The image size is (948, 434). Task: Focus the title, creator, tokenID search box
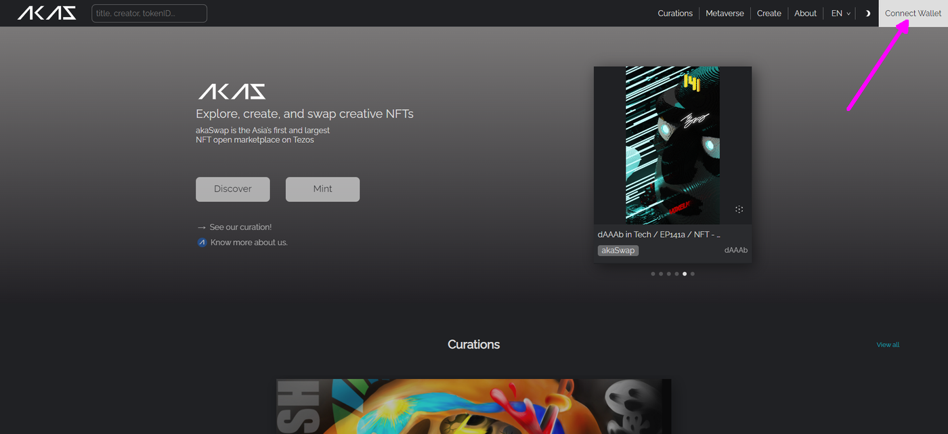pyautogui.click(x=150, y=14)
